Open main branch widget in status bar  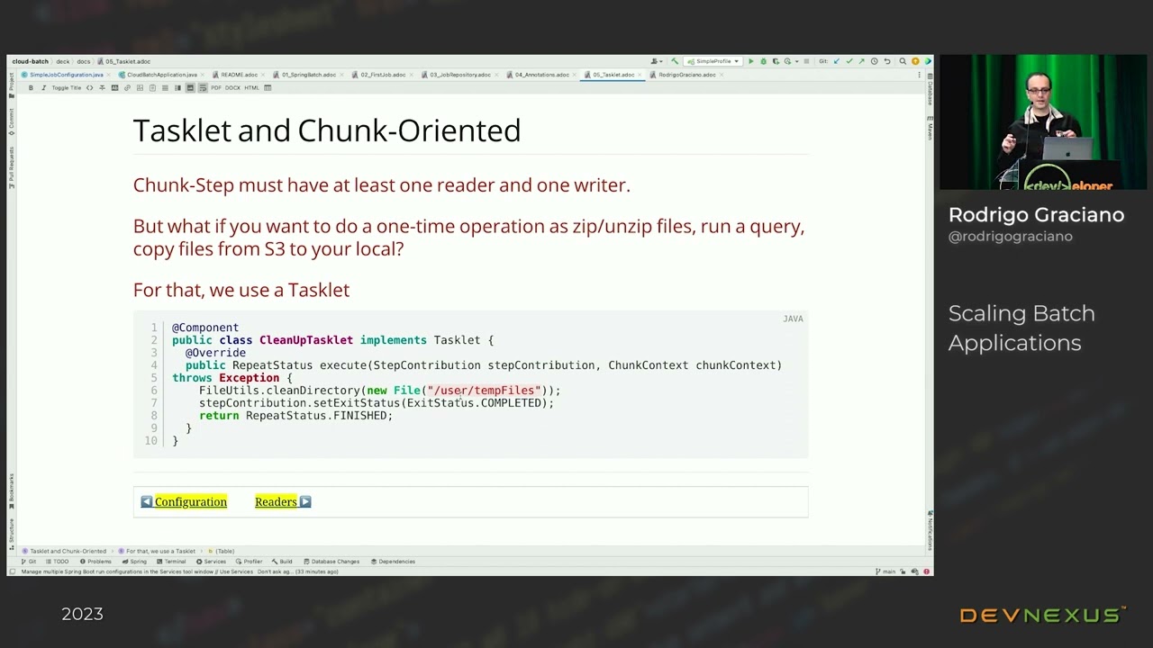[x=885, y=571]
